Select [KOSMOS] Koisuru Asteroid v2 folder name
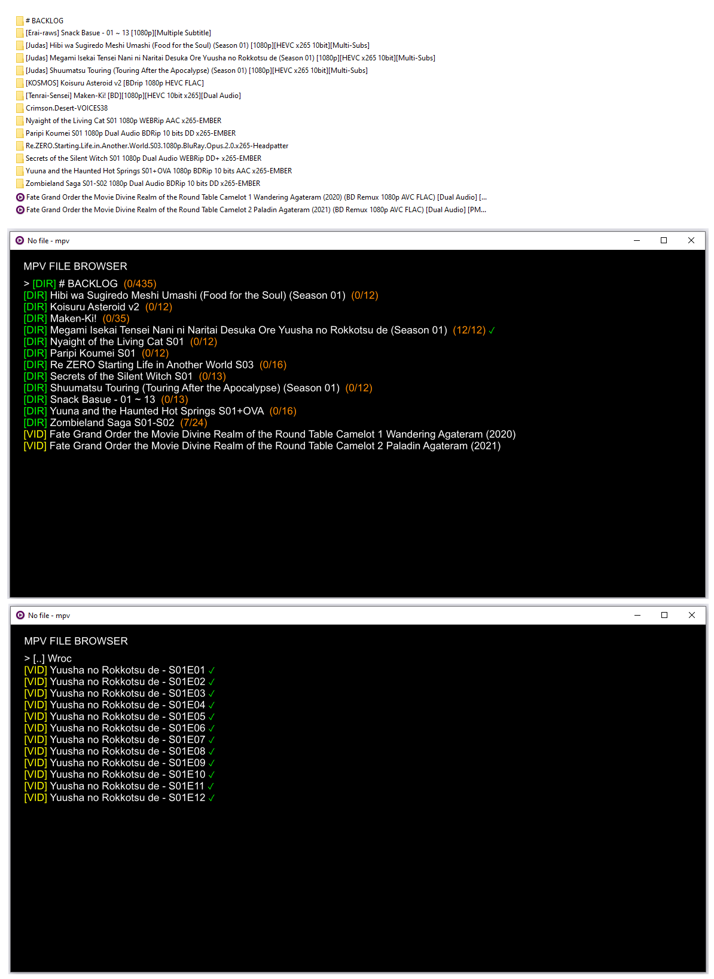The width and height of the screenshot is (714, 979). pyautogui.click(x=115, y=84)
